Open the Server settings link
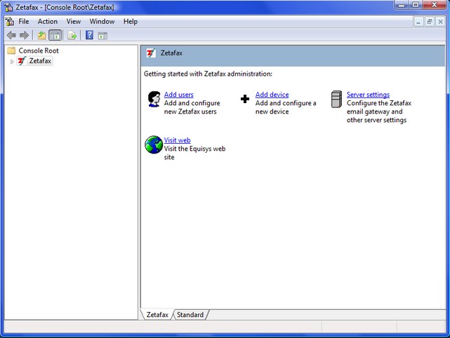450x338 pixels. [x=368, y=95]
